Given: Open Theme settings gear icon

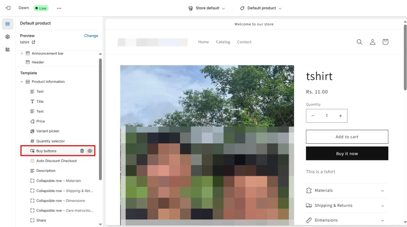Looking at the screenshot, I should click(8, 37).
